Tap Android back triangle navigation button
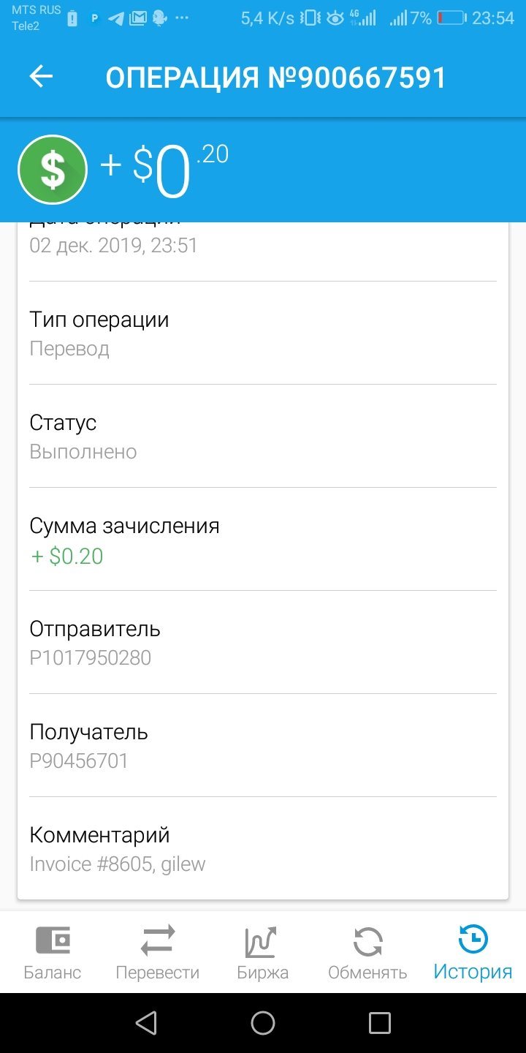 pos(147,1023)
